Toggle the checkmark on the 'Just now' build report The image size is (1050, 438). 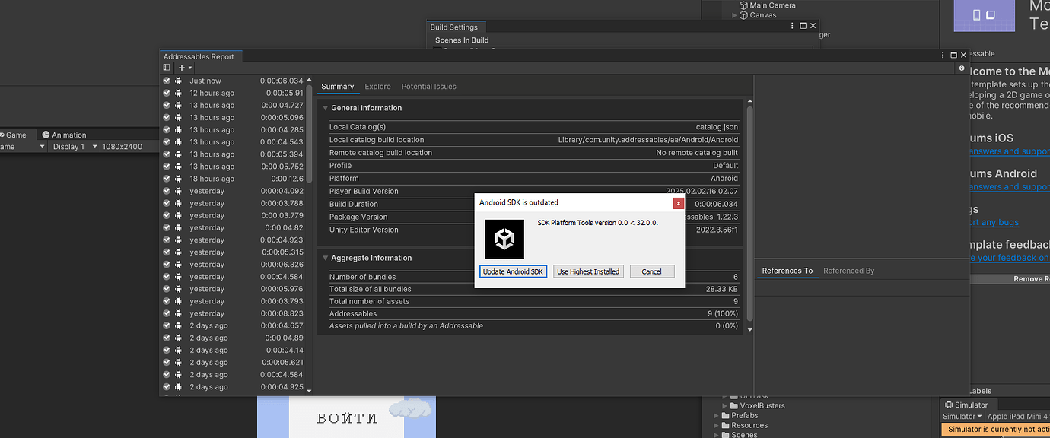166,80
